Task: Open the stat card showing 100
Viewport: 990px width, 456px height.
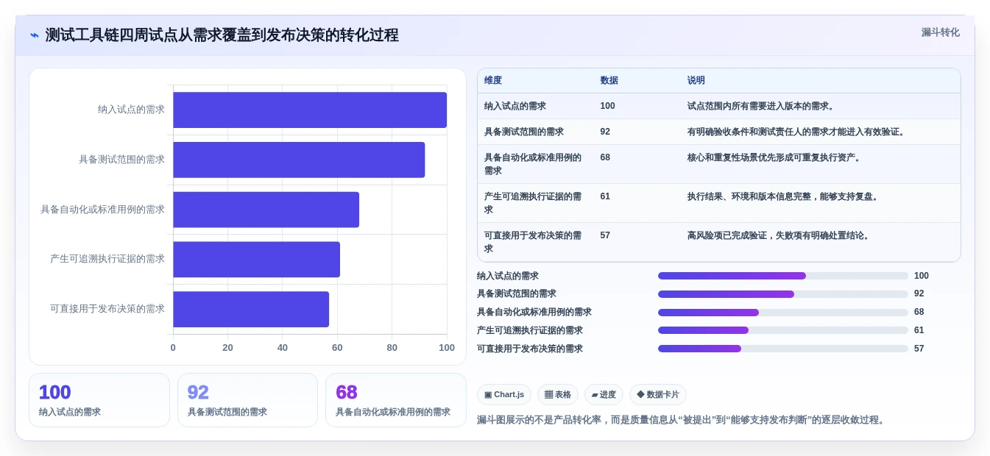Action: click(99, 400)
